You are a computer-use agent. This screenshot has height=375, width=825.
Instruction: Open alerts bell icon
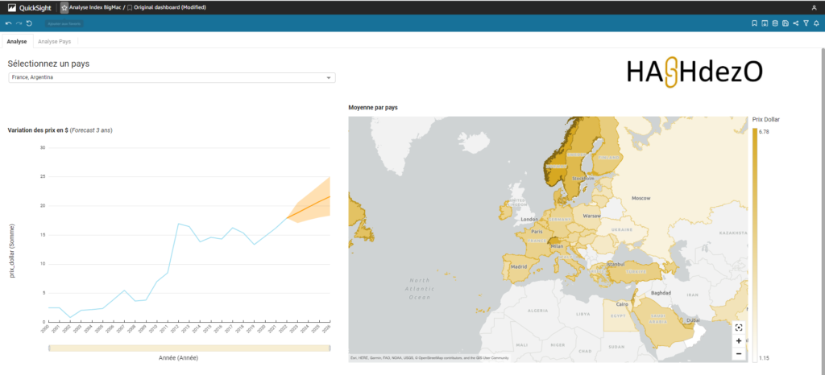816,23
